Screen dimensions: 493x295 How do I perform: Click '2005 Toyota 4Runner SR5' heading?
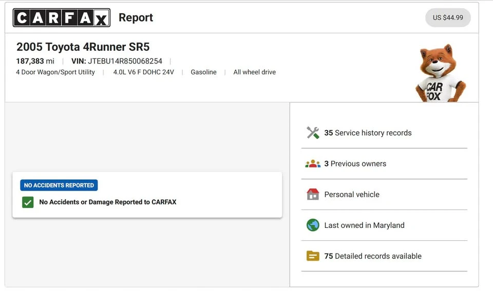click(x=83, y=47)
